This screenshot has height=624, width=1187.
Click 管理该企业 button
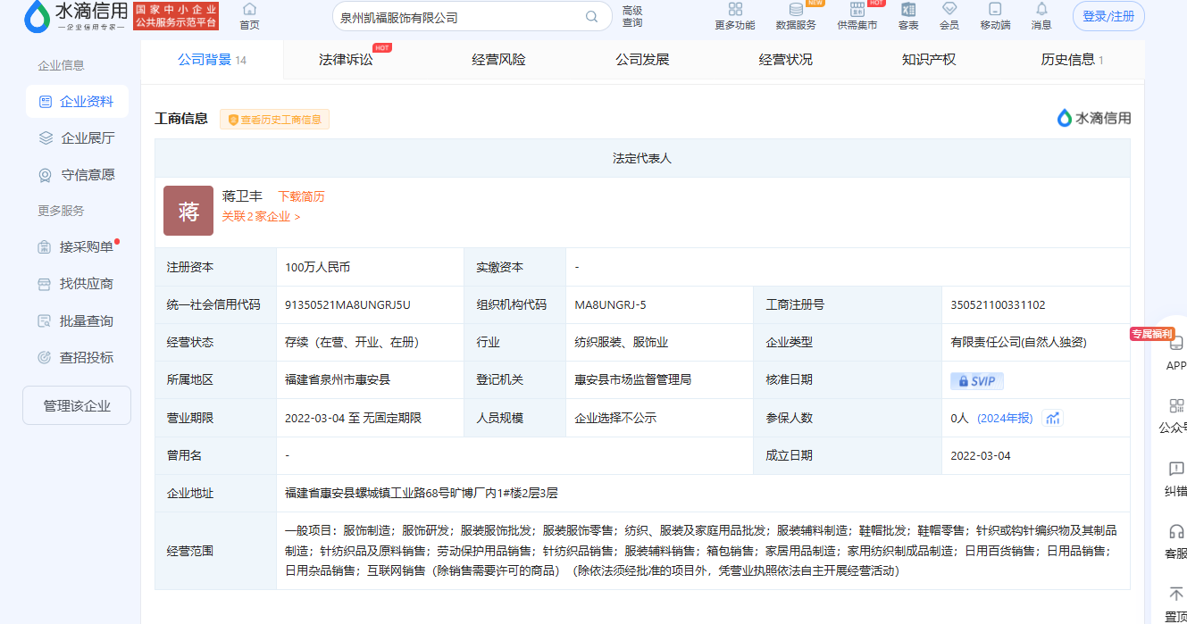[77, 405]
